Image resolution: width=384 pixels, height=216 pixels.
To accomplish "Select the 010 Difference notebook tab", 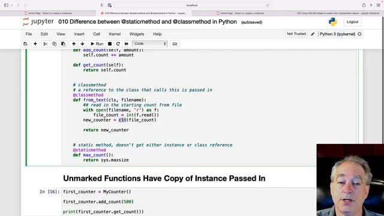I will coord(144,13).
